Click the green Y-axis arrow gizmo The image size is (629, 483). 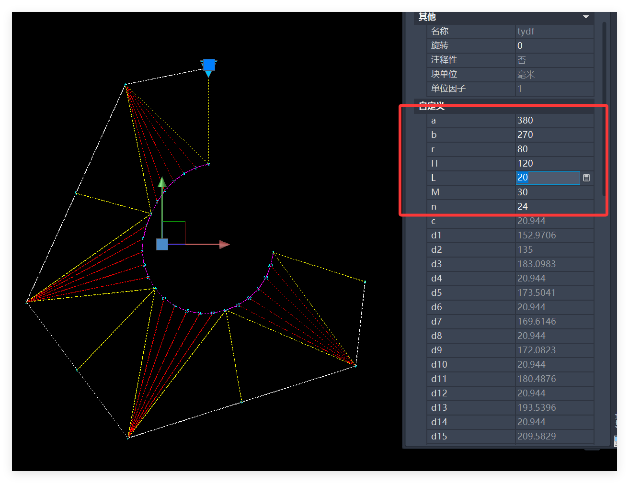162,182
